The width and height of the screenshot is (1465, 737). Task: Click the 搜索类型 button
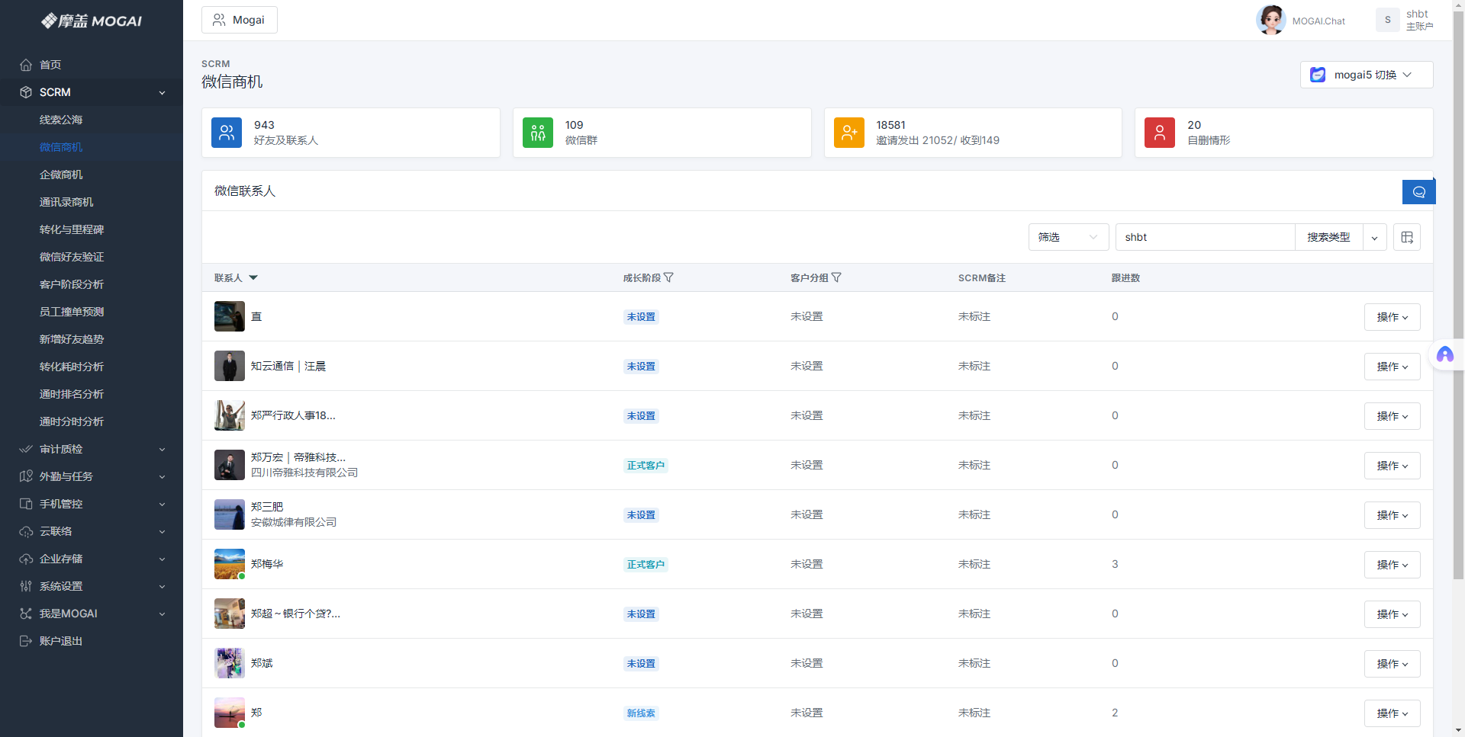click(1328, 237)
